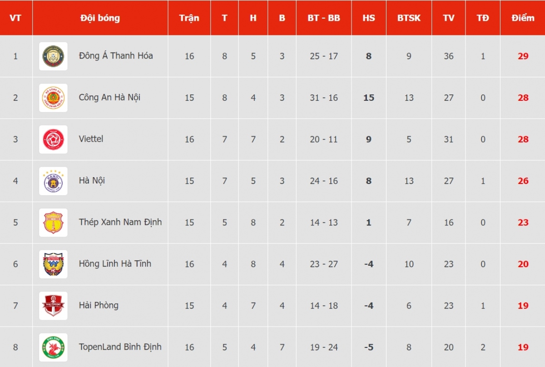Image resolution: width=545 pixels, height=367 pixels.
Task: Select the Hà Nội FC crest
Action: (53, 181)
